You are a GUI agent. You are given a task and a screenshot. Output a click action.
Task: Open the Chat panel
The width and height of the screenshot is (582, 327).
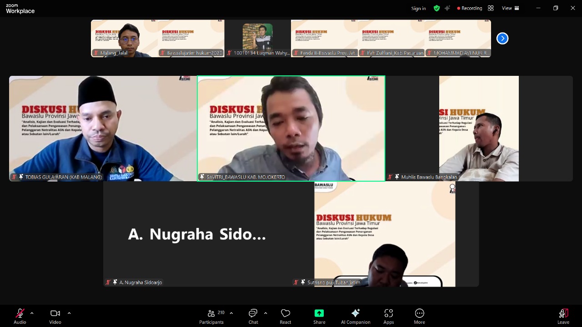[253, 316]
